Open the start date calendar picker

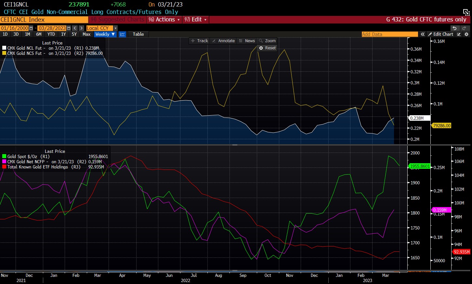(31, 28)
